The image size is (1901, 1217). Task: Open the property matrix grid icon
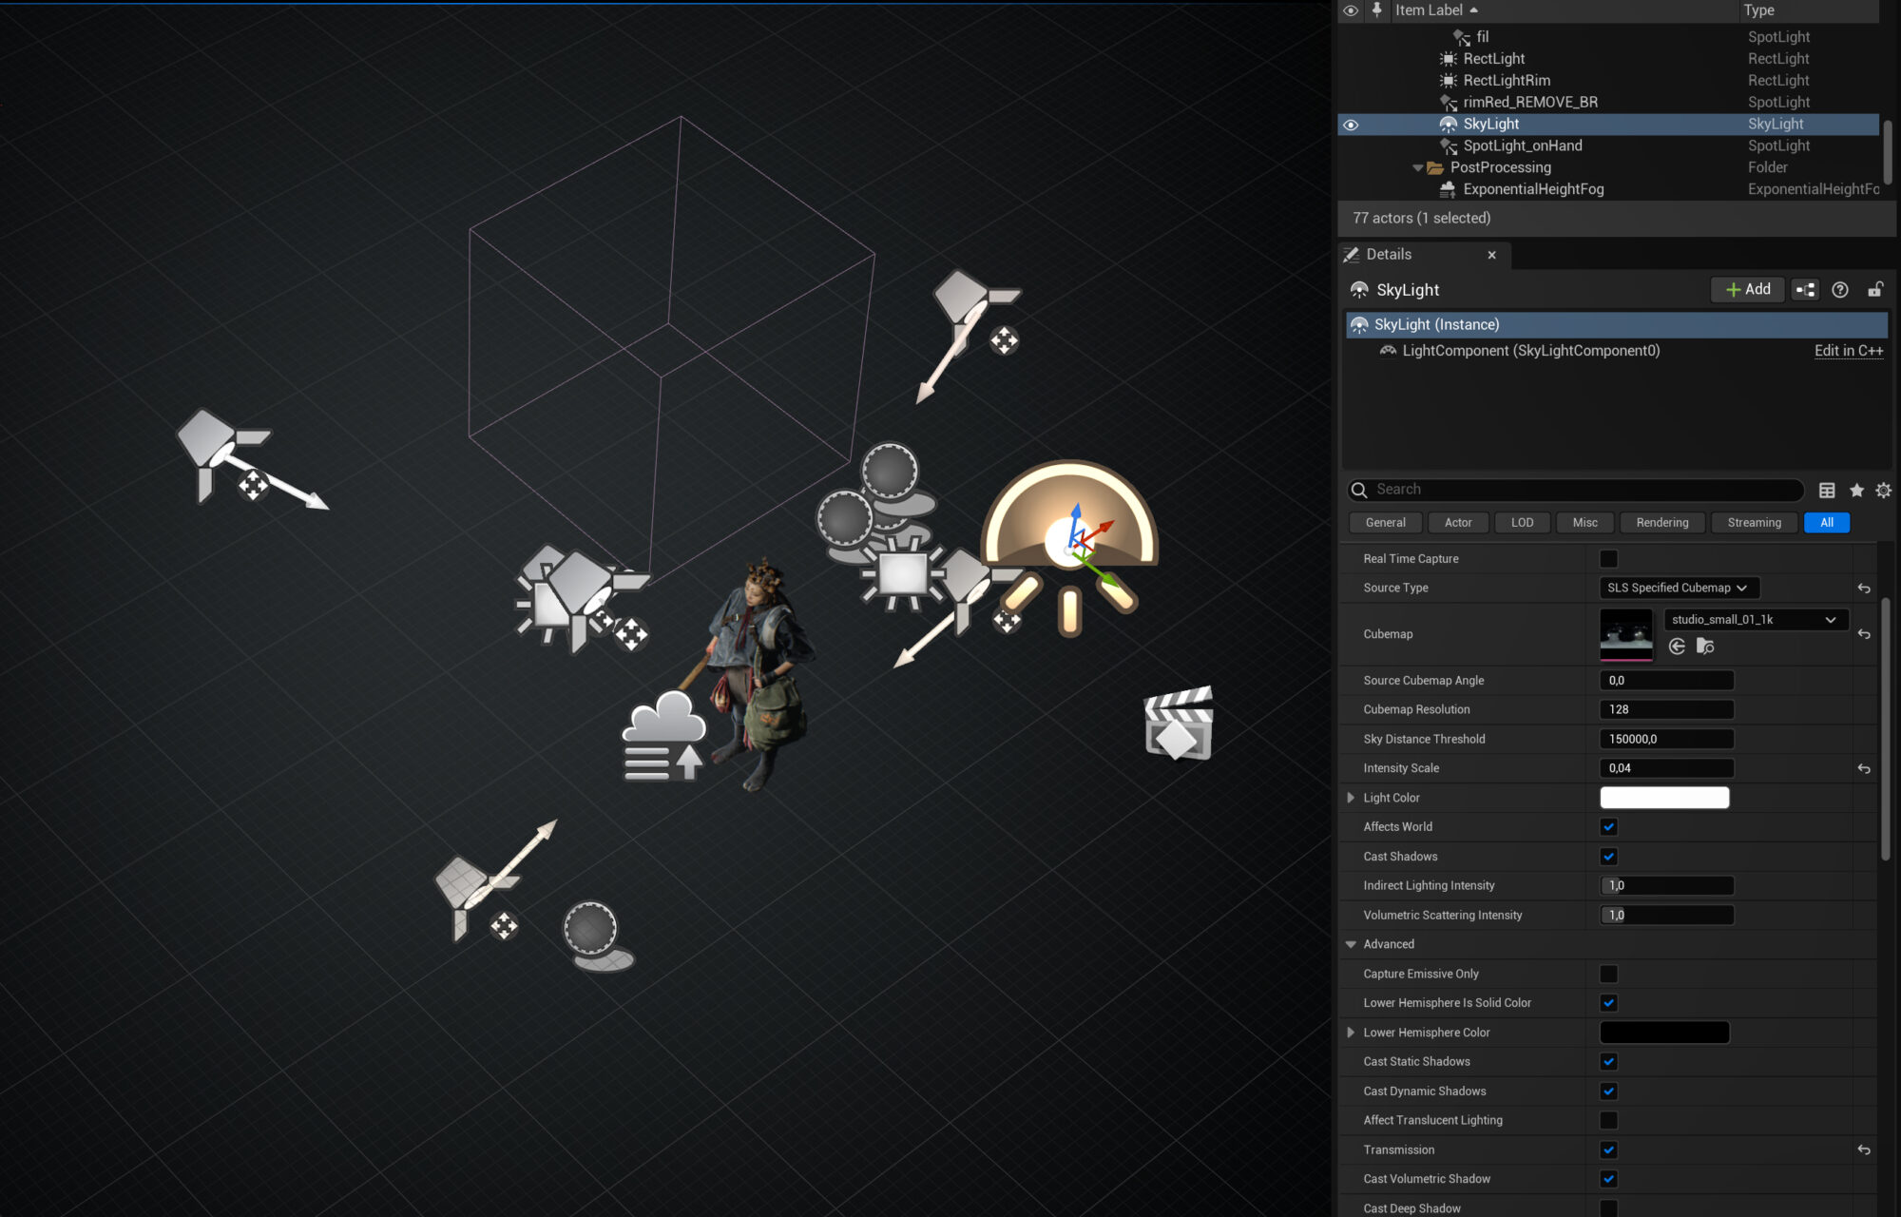(1827, 490)
